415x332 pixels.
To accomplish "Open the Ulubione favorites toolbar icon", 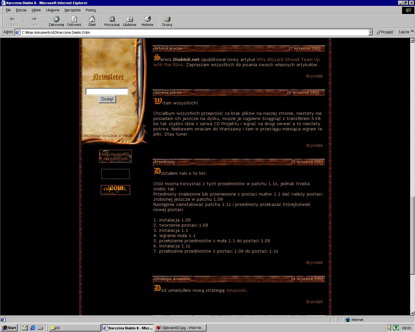I will 129,19.
